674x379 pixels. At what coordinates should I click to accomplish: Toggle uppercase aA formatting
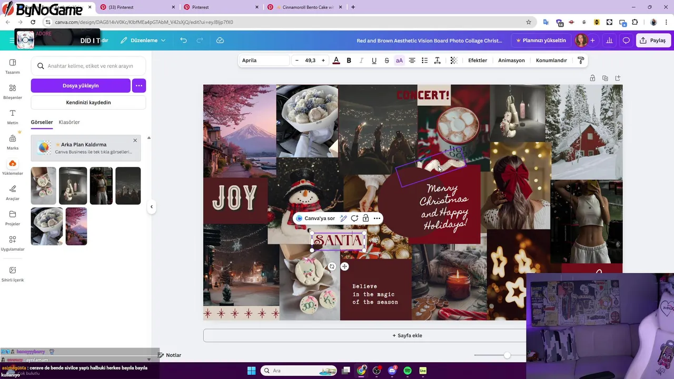pyautogui.click(x=399, y=61)
